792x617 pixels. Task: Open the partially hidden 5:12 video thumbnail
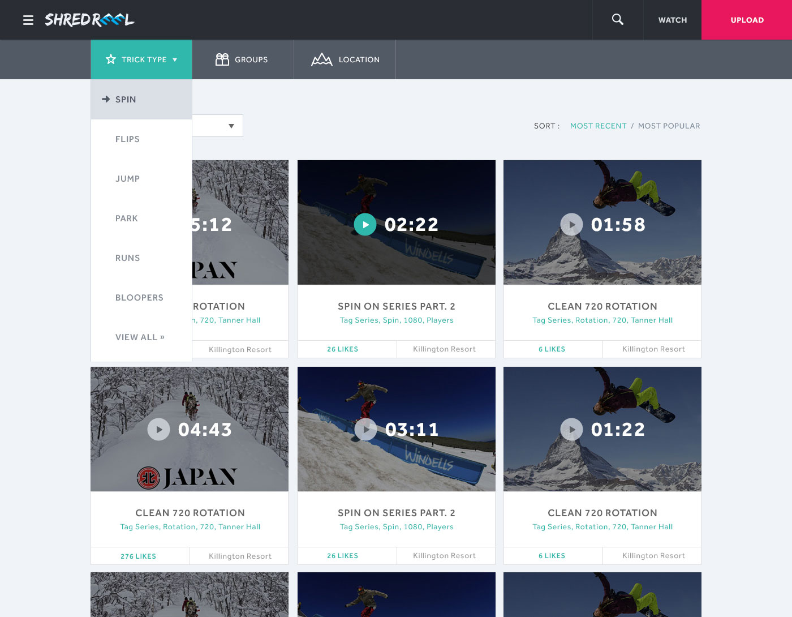tap(240, 222)
